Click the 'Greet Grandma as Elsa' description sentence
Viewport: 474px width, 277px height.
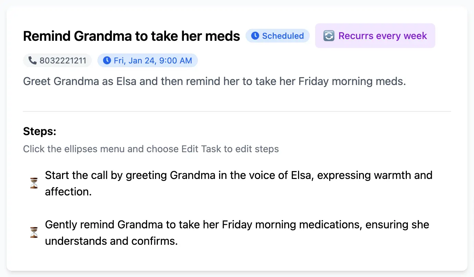click(214, 82)
